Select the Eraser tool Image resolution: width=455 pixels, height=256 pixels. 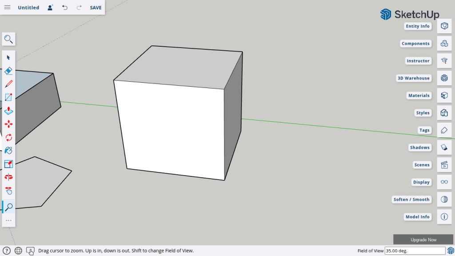[x=8, y=71]
